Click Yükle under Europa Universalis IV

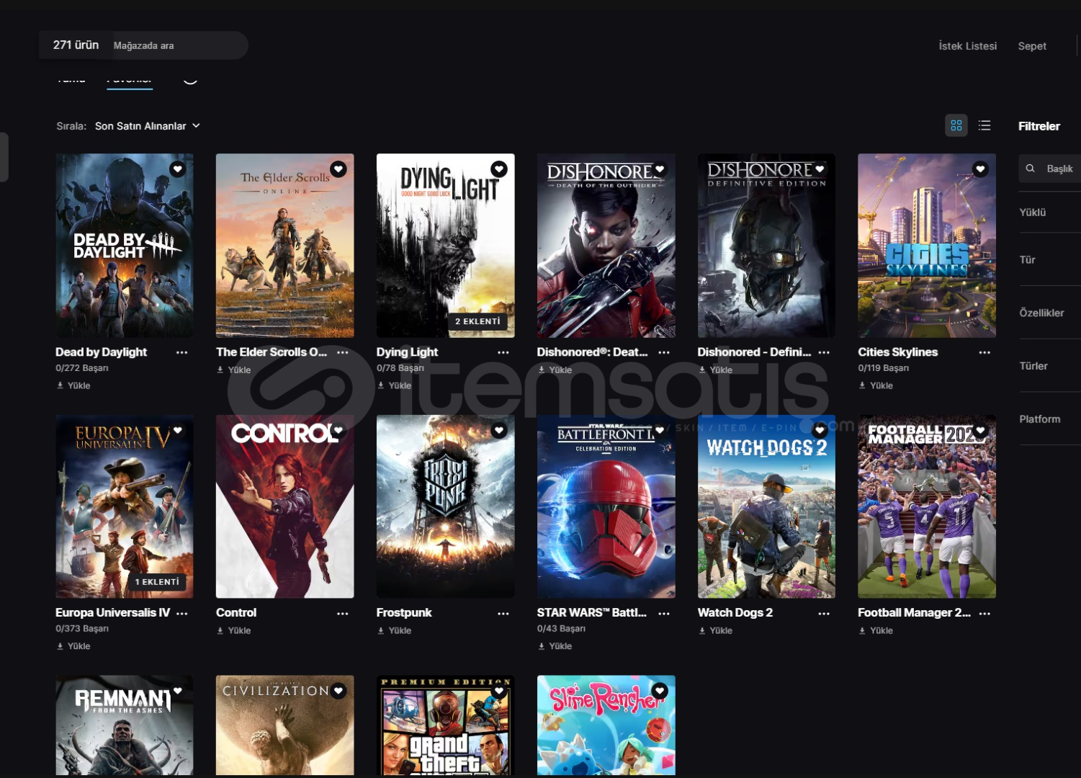pos(73,646)
